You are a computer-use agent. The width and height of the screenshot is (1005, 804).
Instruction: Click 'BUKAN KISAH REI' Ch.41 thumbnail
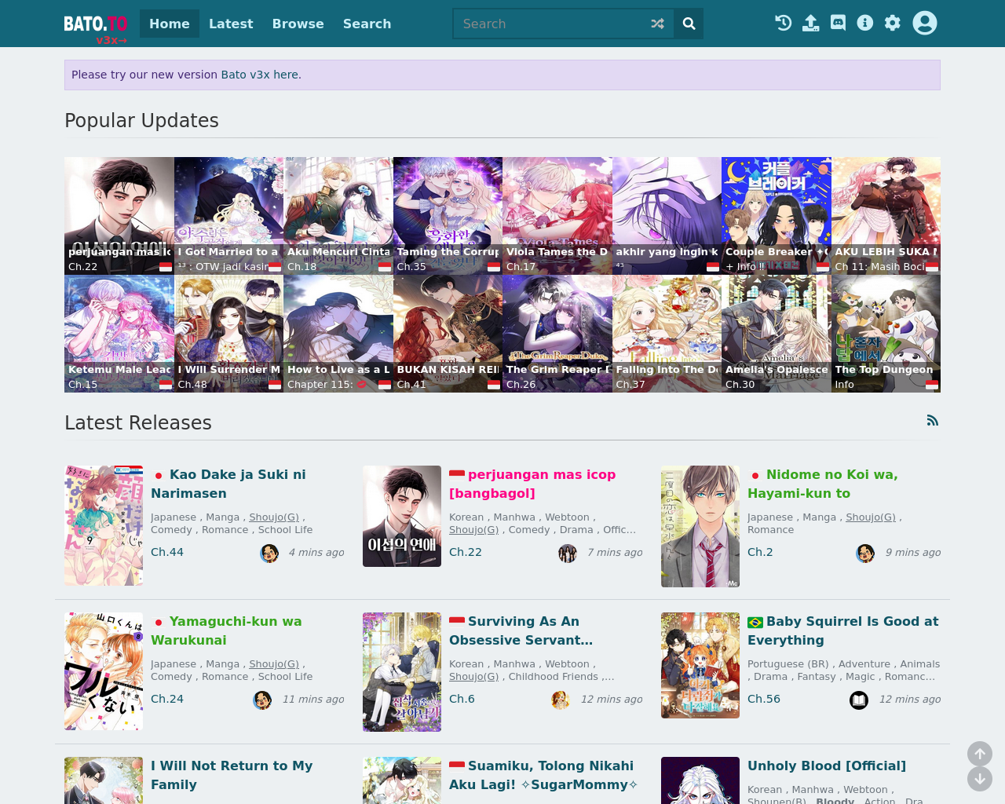[x=448, y=334]
